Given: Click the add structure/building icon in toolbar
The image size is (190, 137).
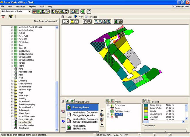Looking at the screenshot, I should pyautogui.click(x=47, y=12).
